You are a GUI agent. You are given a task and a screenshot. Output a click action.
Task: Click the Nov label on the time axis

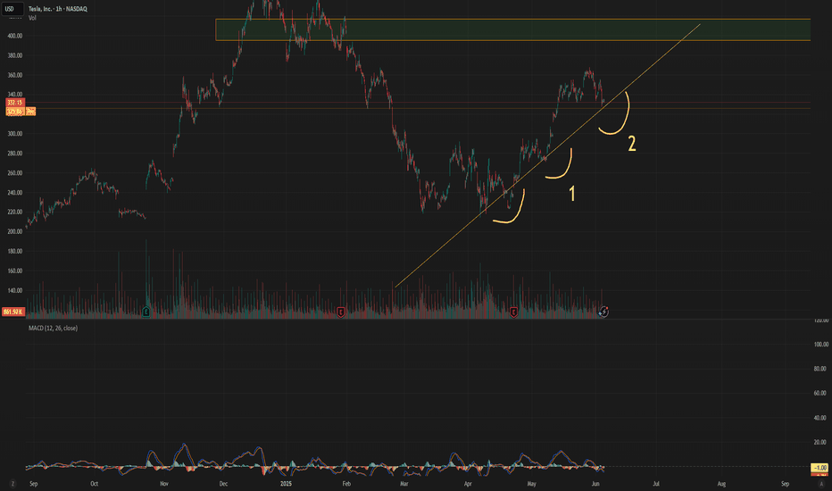(164, 484)
